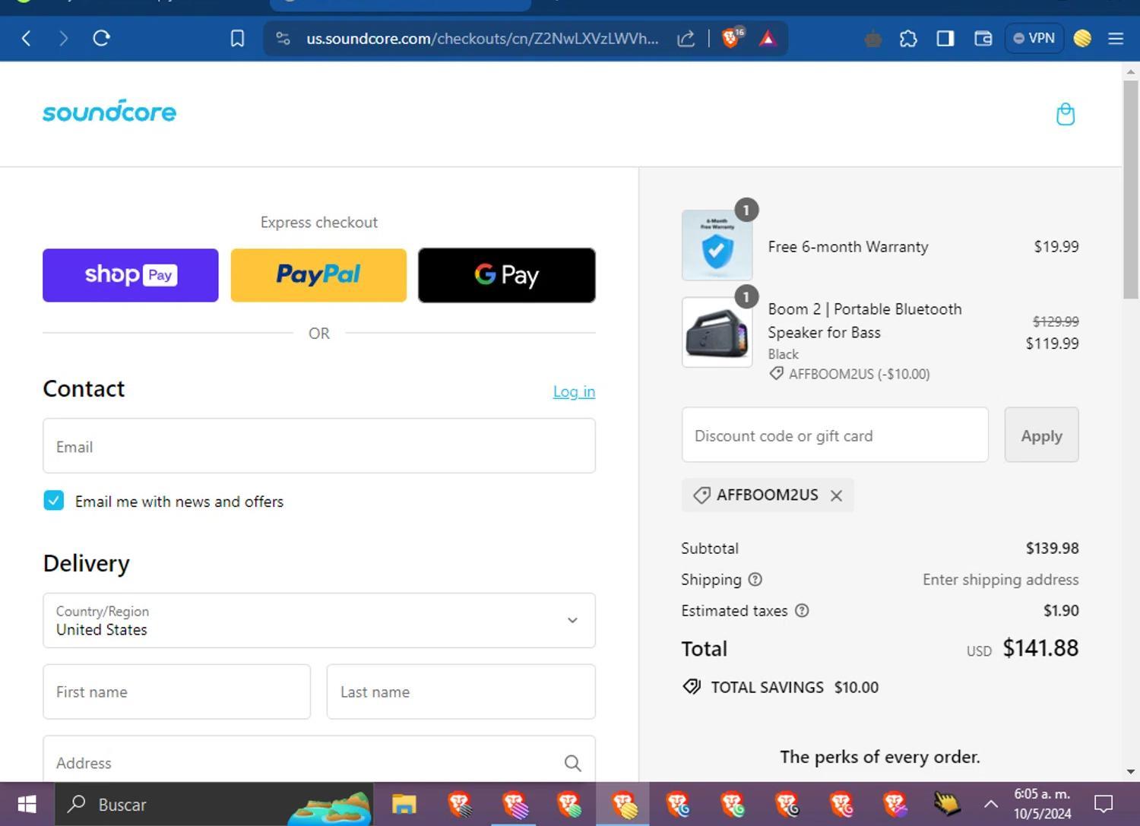This screenshot has height=826, width=1140.
Task: Toggle Email me with news and offers checkbox
Action: click(x=53, y=501)
